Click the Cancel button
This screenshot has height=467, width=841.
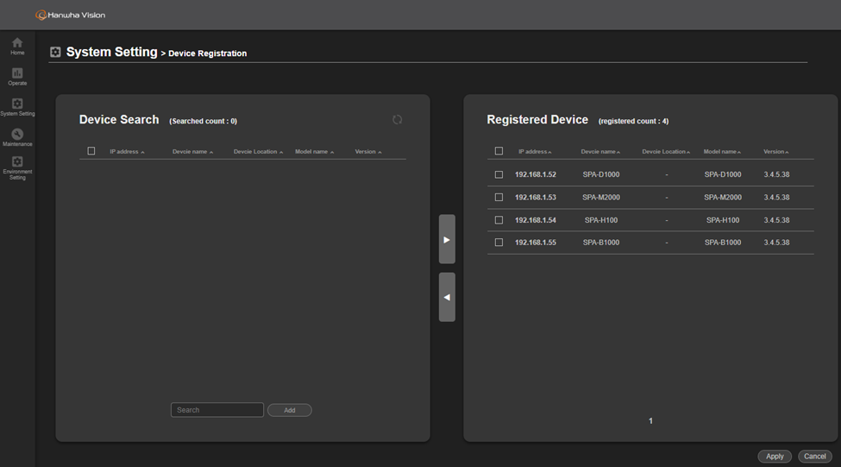pos(815,456)
